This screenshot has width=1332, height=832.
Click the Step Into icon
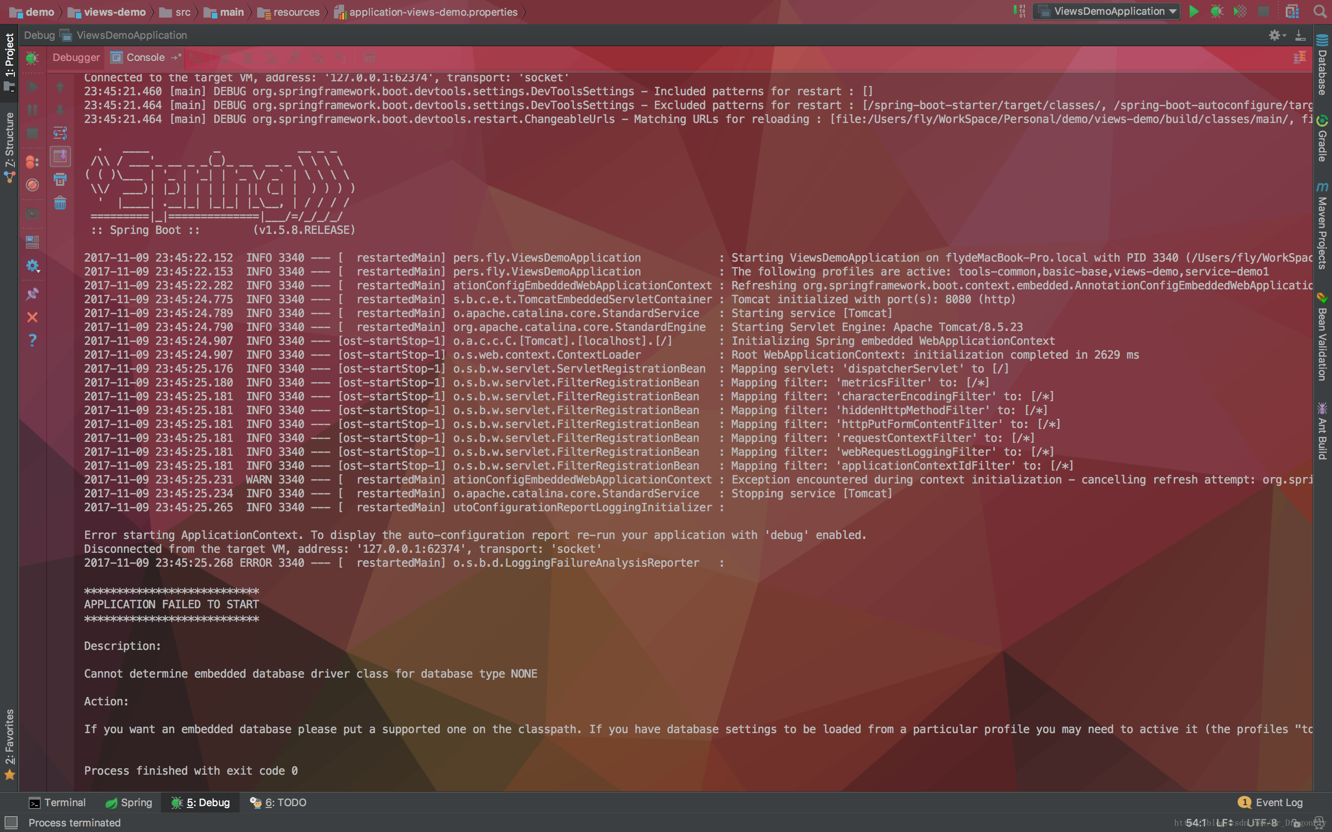point(248,57)
